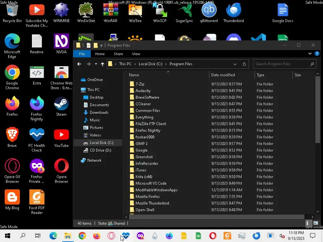Click Properties icon in quick access toolbar
Screen dimensions: 323x242
89,45
